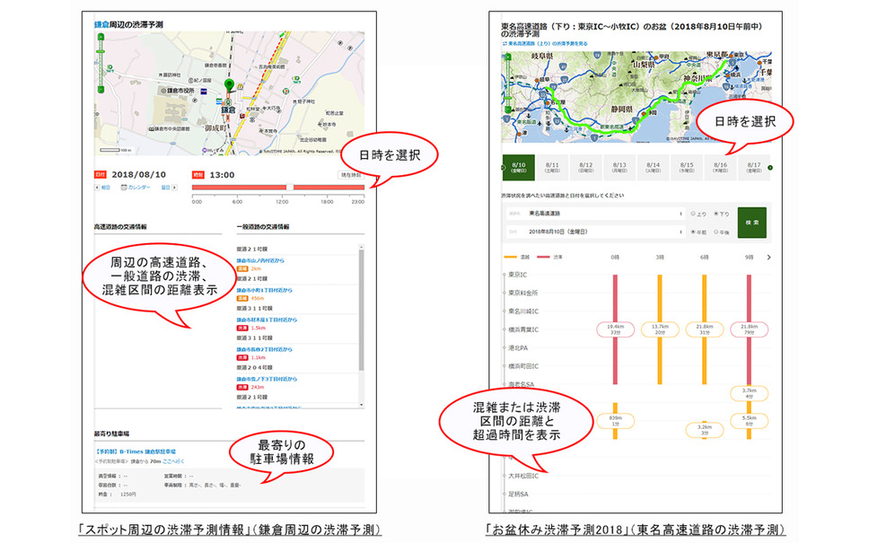The height and width of the screenshot is (543, 869).
Task: Select the 下り direction radio button
Action: coord(715,213)
